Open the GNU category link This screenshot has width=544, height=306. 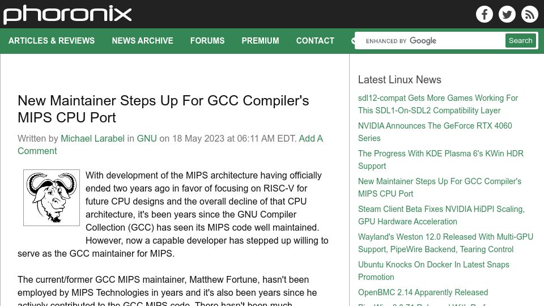pyautogui.click(x=147, y=138)
